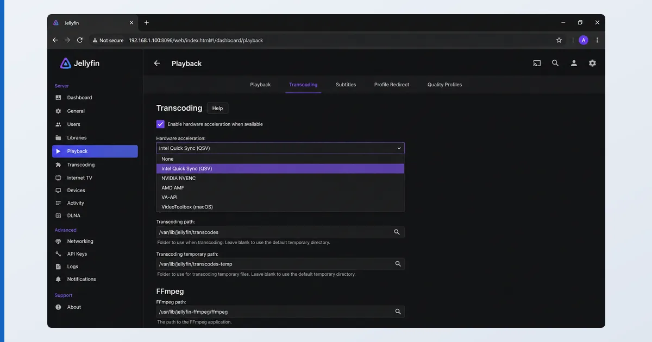652x342 pixels.
Task: Open the Dashboard sidebar icon
Action: click(x=58, y=98)
